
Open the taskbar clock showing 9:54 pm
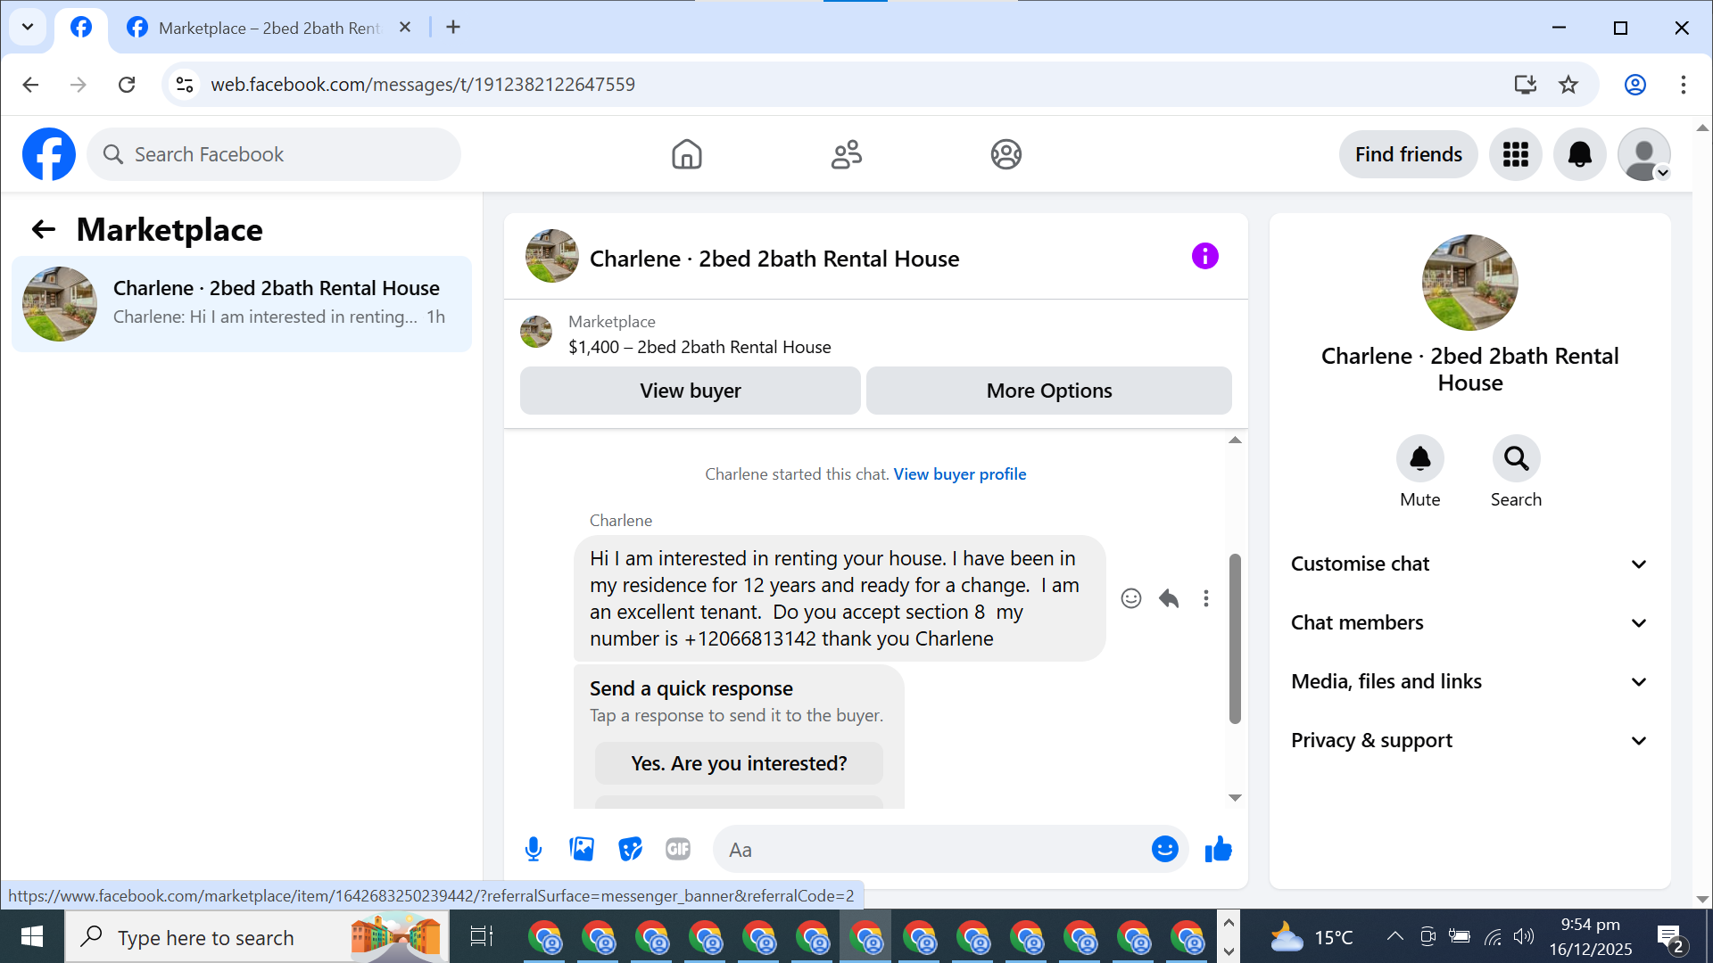click(x=1590, y=936)
